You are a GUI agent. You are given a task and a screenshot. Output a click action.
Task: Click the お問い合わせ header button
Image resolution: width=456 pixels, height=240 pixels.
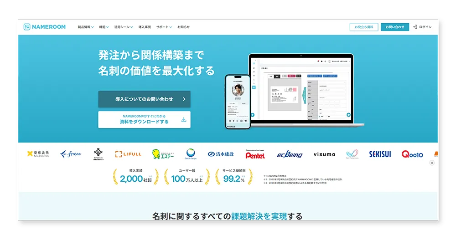click(394, 27)
